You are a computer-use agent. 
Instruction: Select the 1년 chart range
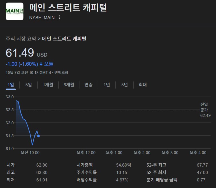click(x=107, y=85)
